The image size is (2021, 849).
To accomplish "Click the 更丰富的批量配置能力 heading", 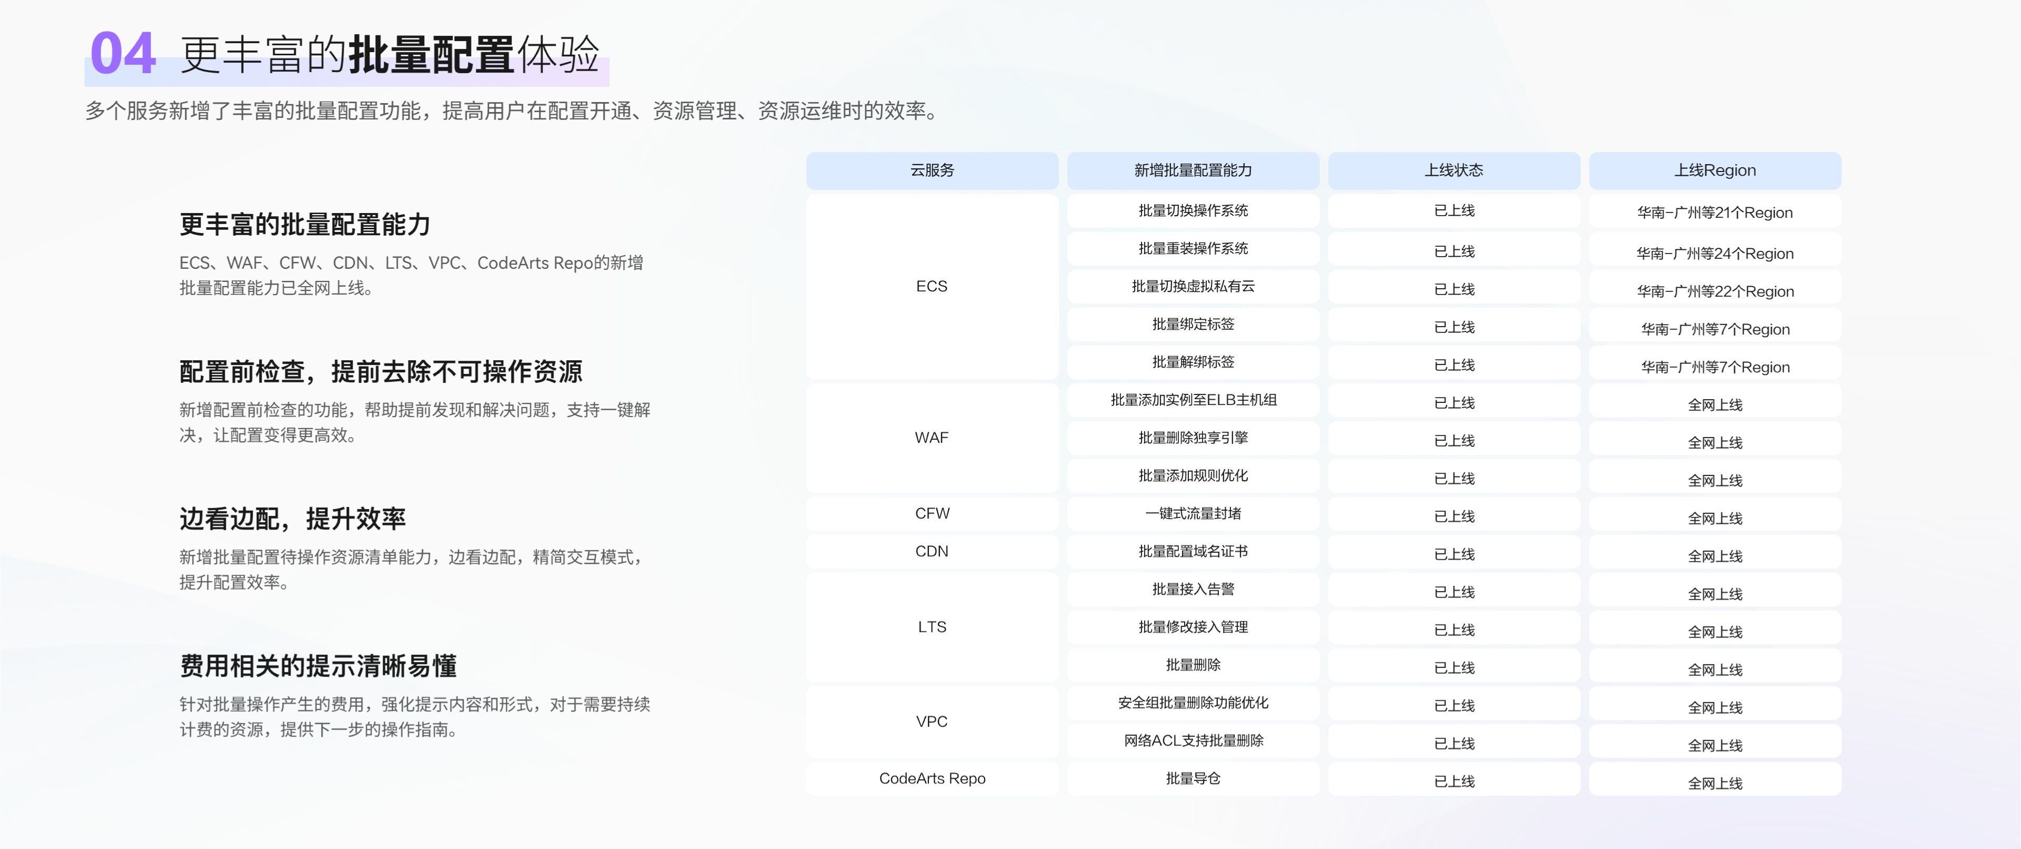I will coord(304,224).
